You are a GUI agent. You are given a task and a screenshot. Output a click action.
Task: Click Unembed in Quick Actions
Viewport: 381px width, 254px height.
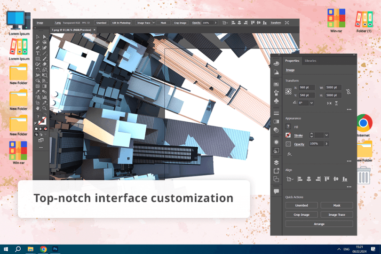tap(302, 206)
